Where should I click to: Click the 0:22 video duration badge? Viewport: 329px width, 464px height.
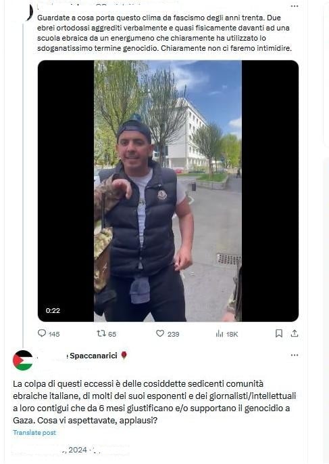click(53, 310)
